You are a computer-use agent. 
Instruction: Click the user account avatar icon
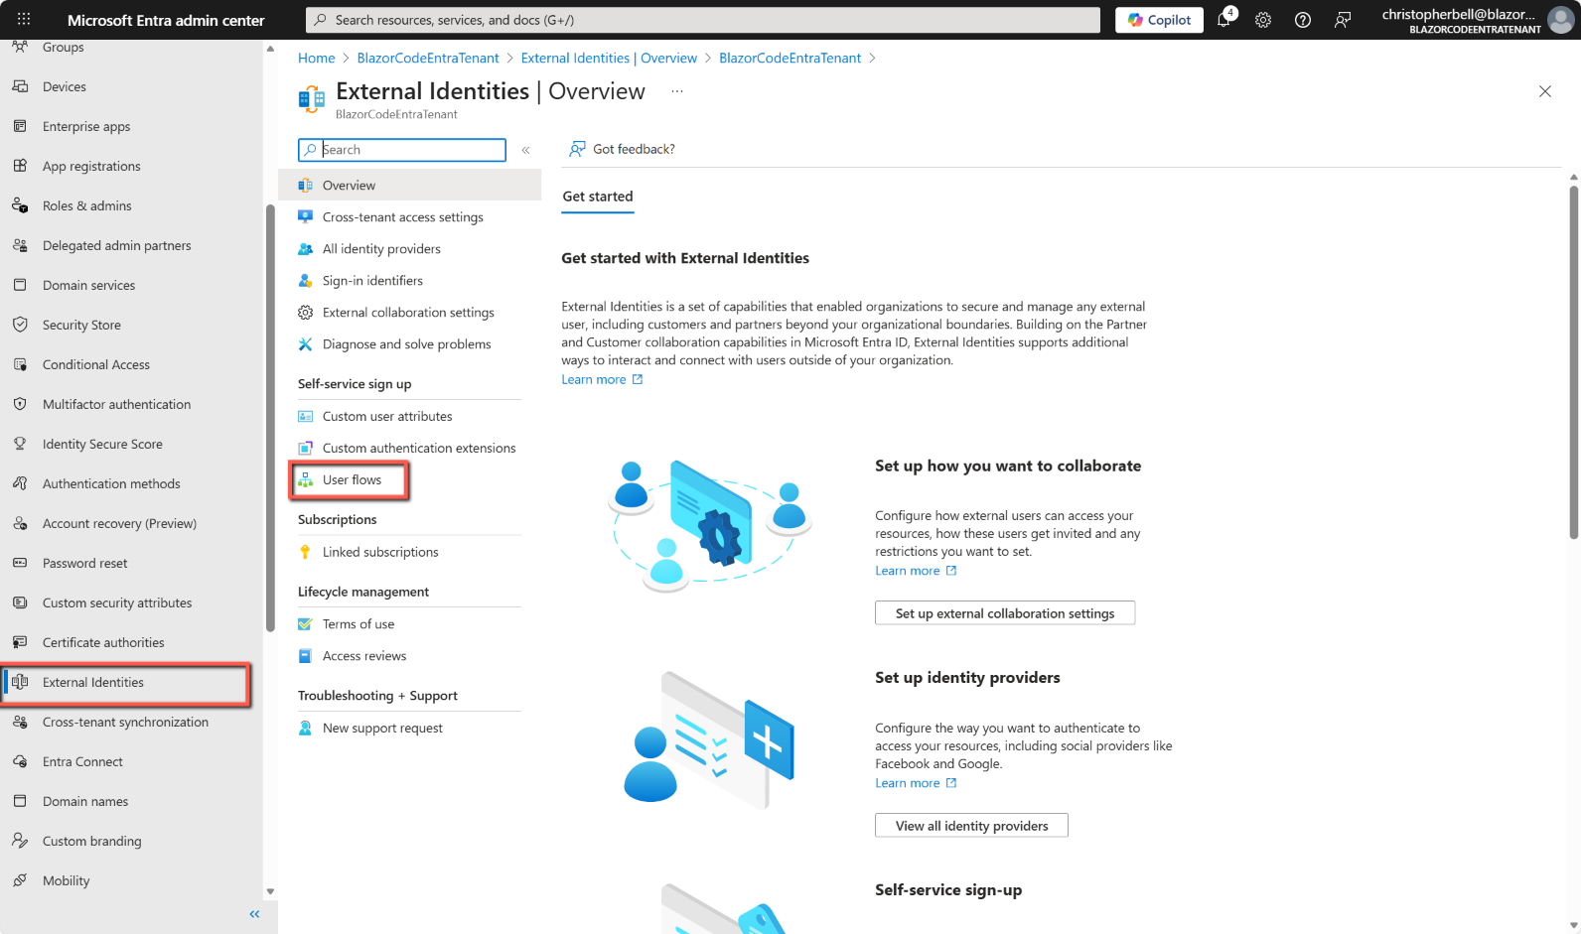[x=1561, y=20]
